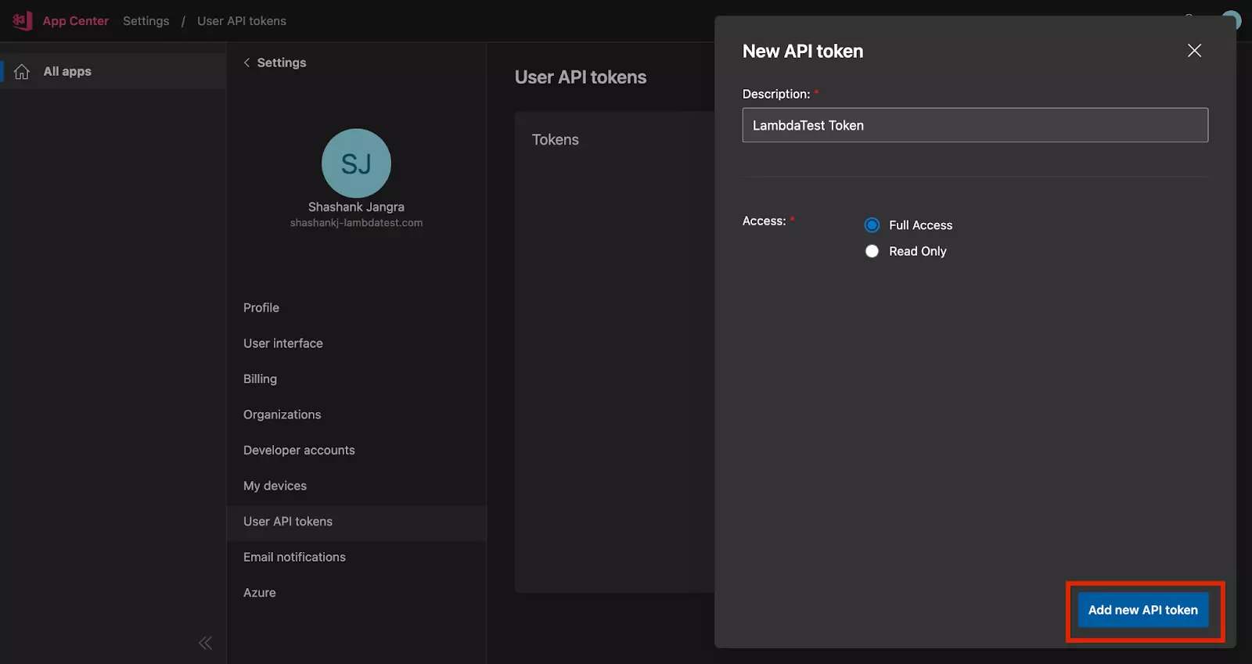The image size is (1252, 664).
Task: Close the New API token panel
Action: 1194,51
